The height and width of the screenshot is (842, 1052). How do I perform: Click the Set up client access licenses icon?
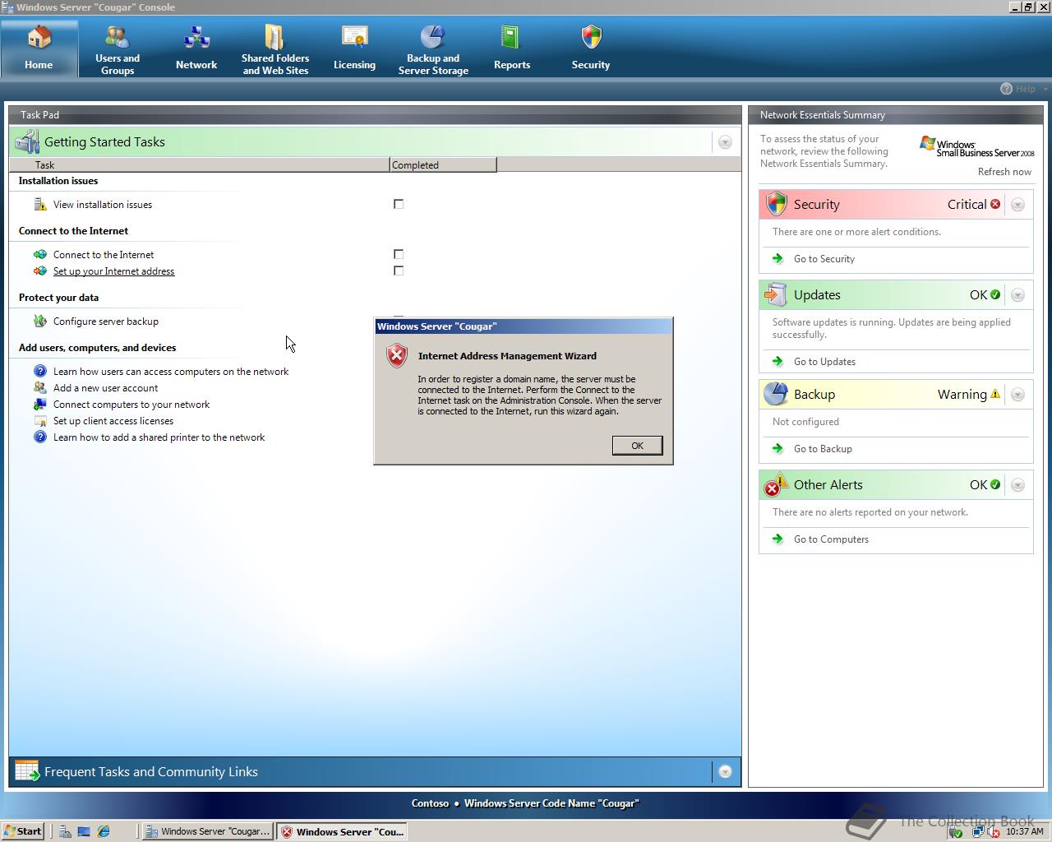point(40,420)
